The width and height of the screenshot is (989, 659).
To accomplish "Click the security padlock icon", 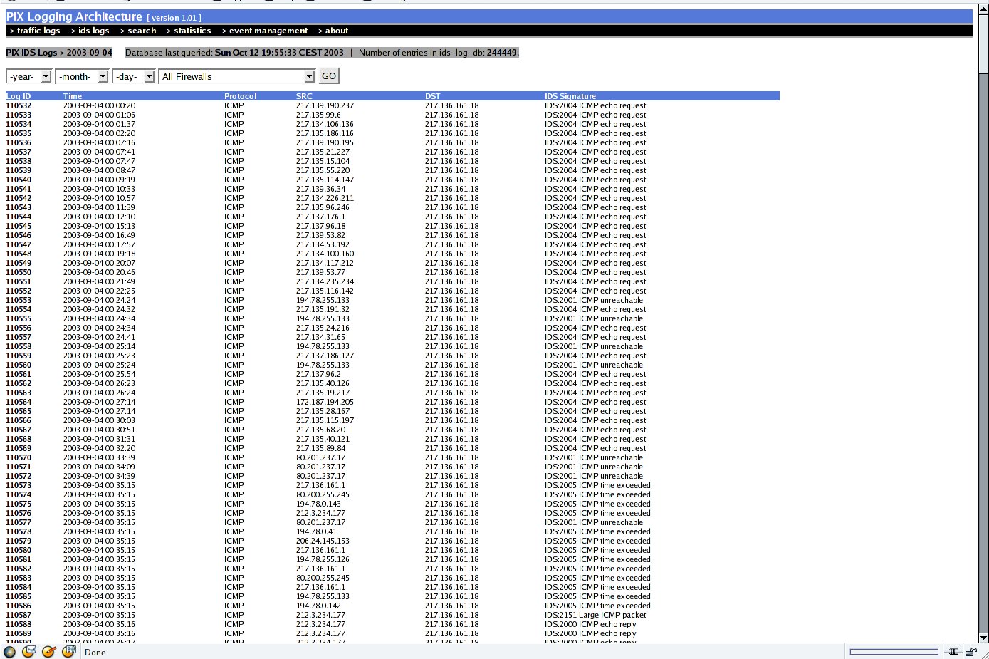I will (x=971, y=651).
